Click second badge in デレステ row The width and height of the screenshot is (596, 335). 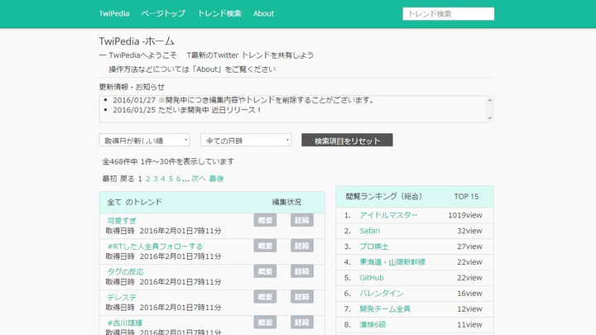[x=302, y=297]
